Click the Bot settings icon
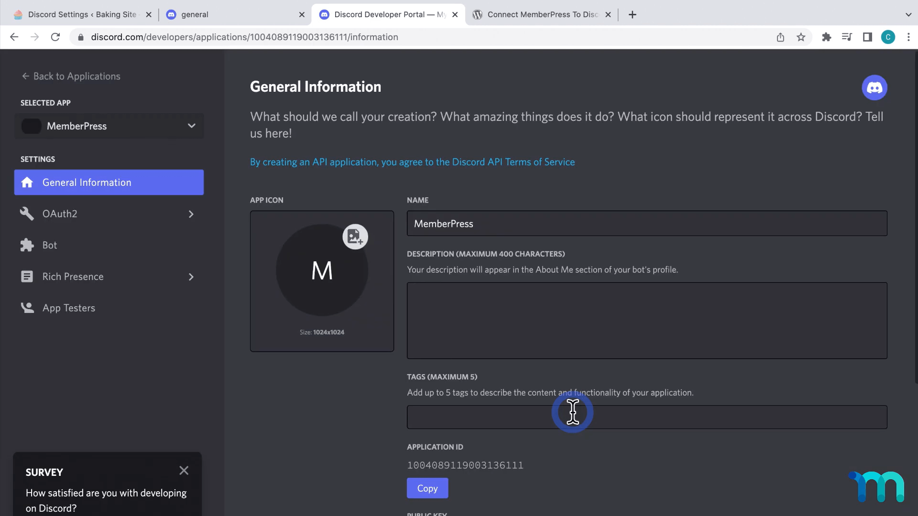 pyautogui.click(x=26, y=245)
